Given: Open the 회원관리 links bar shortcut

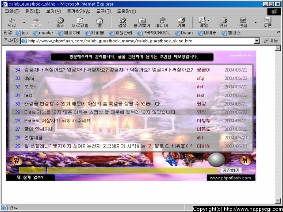Looking at the screenshot, I should (x=121, y=33).
